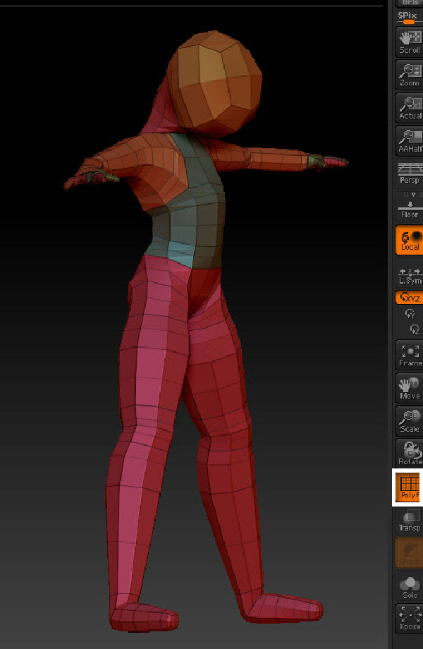Set view to Actual size
The width and height of the screenshot is (423, 649).
click(409, 107)
